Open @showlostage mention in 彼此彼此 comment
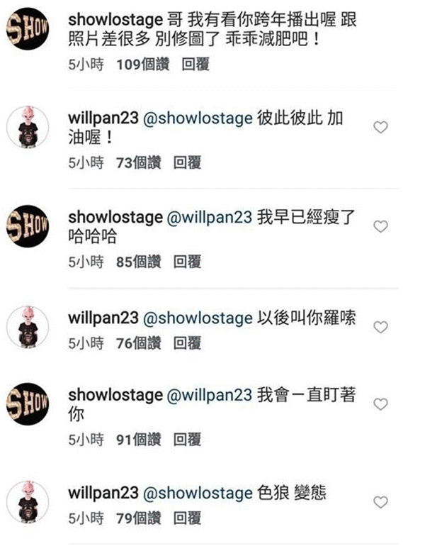This screenshot has height=546, width=425. tap(198, 118)
